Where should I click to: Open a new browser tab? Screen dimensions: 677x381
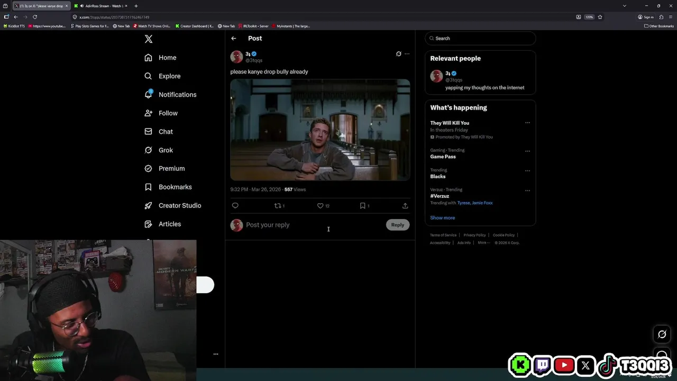[x=136, y=6]
